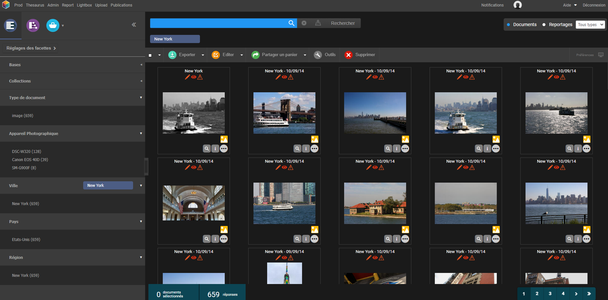Click the magnifying glass search icon
The image size is (608, 300).
[x=291, y=23]
